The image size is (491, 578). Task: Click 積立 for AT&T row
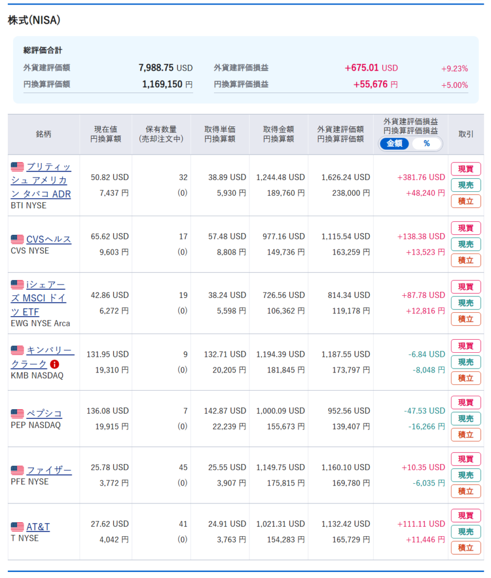point(466,548)
